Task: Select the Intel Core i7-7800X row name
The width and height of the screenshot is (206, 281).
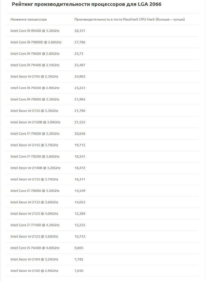Action: (x=35, y=191)
